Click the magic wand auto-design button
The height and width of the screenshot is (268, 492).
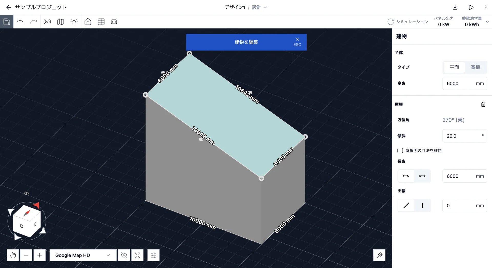tap(379, 255)
